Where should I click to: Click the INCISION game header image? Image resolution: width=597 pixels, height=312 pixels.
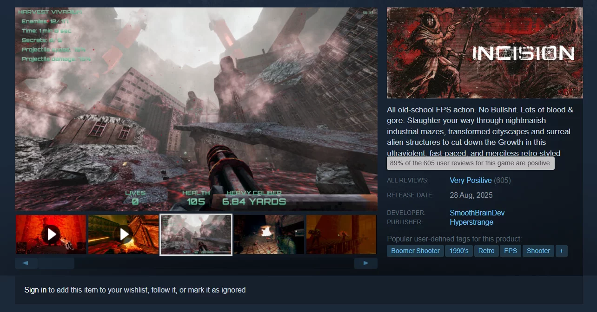tap(484, 53)
